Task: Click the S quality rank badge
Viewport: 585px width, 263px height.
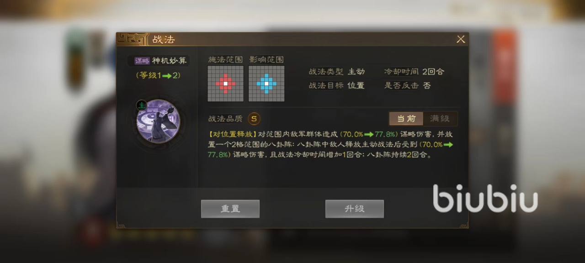Action: point(254,119)
